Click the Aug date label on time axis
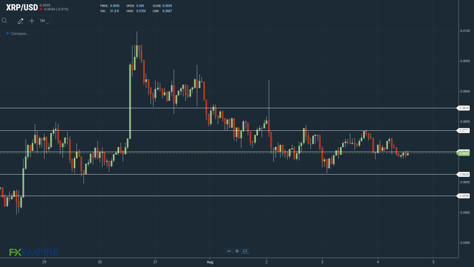 [x=210, y=262]
